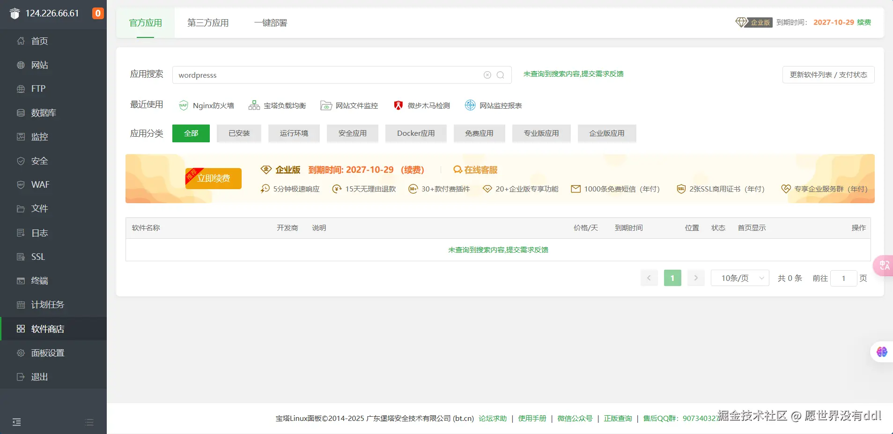Switch to the 官方应用 tab
893x434 pixels.
pyautogui.click(x=146, y=23)
